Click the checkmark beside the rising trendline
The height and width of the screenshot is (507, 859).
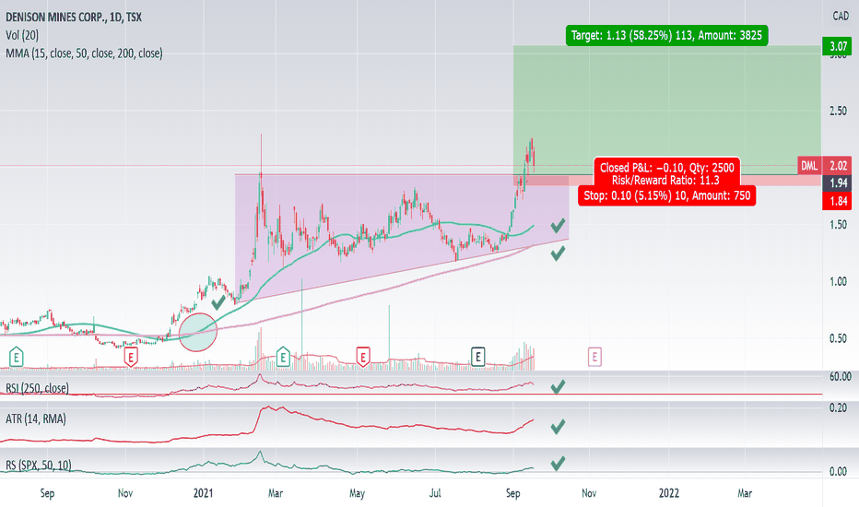click(558, 253)
